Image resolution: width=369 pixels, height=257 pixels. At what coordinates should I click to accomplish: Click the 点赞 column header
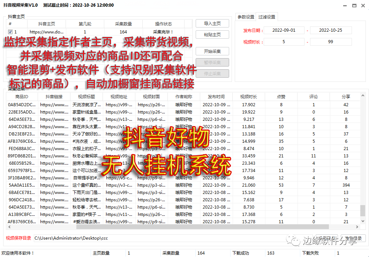pos(281,96)
